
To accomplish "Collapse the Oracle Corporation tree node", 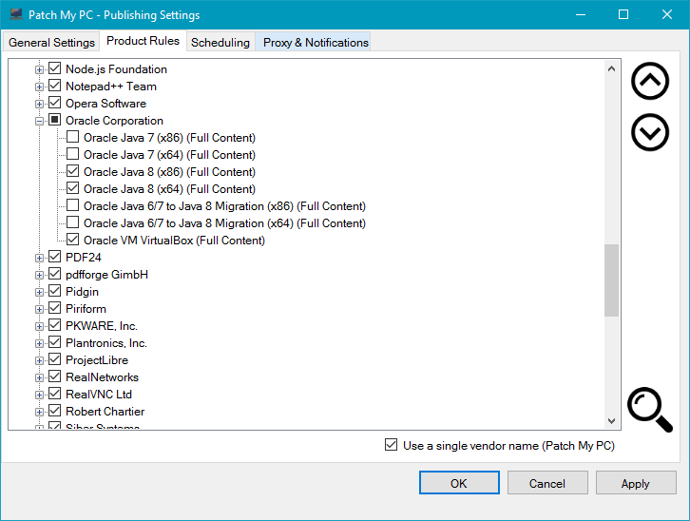I will coord(39,121).
